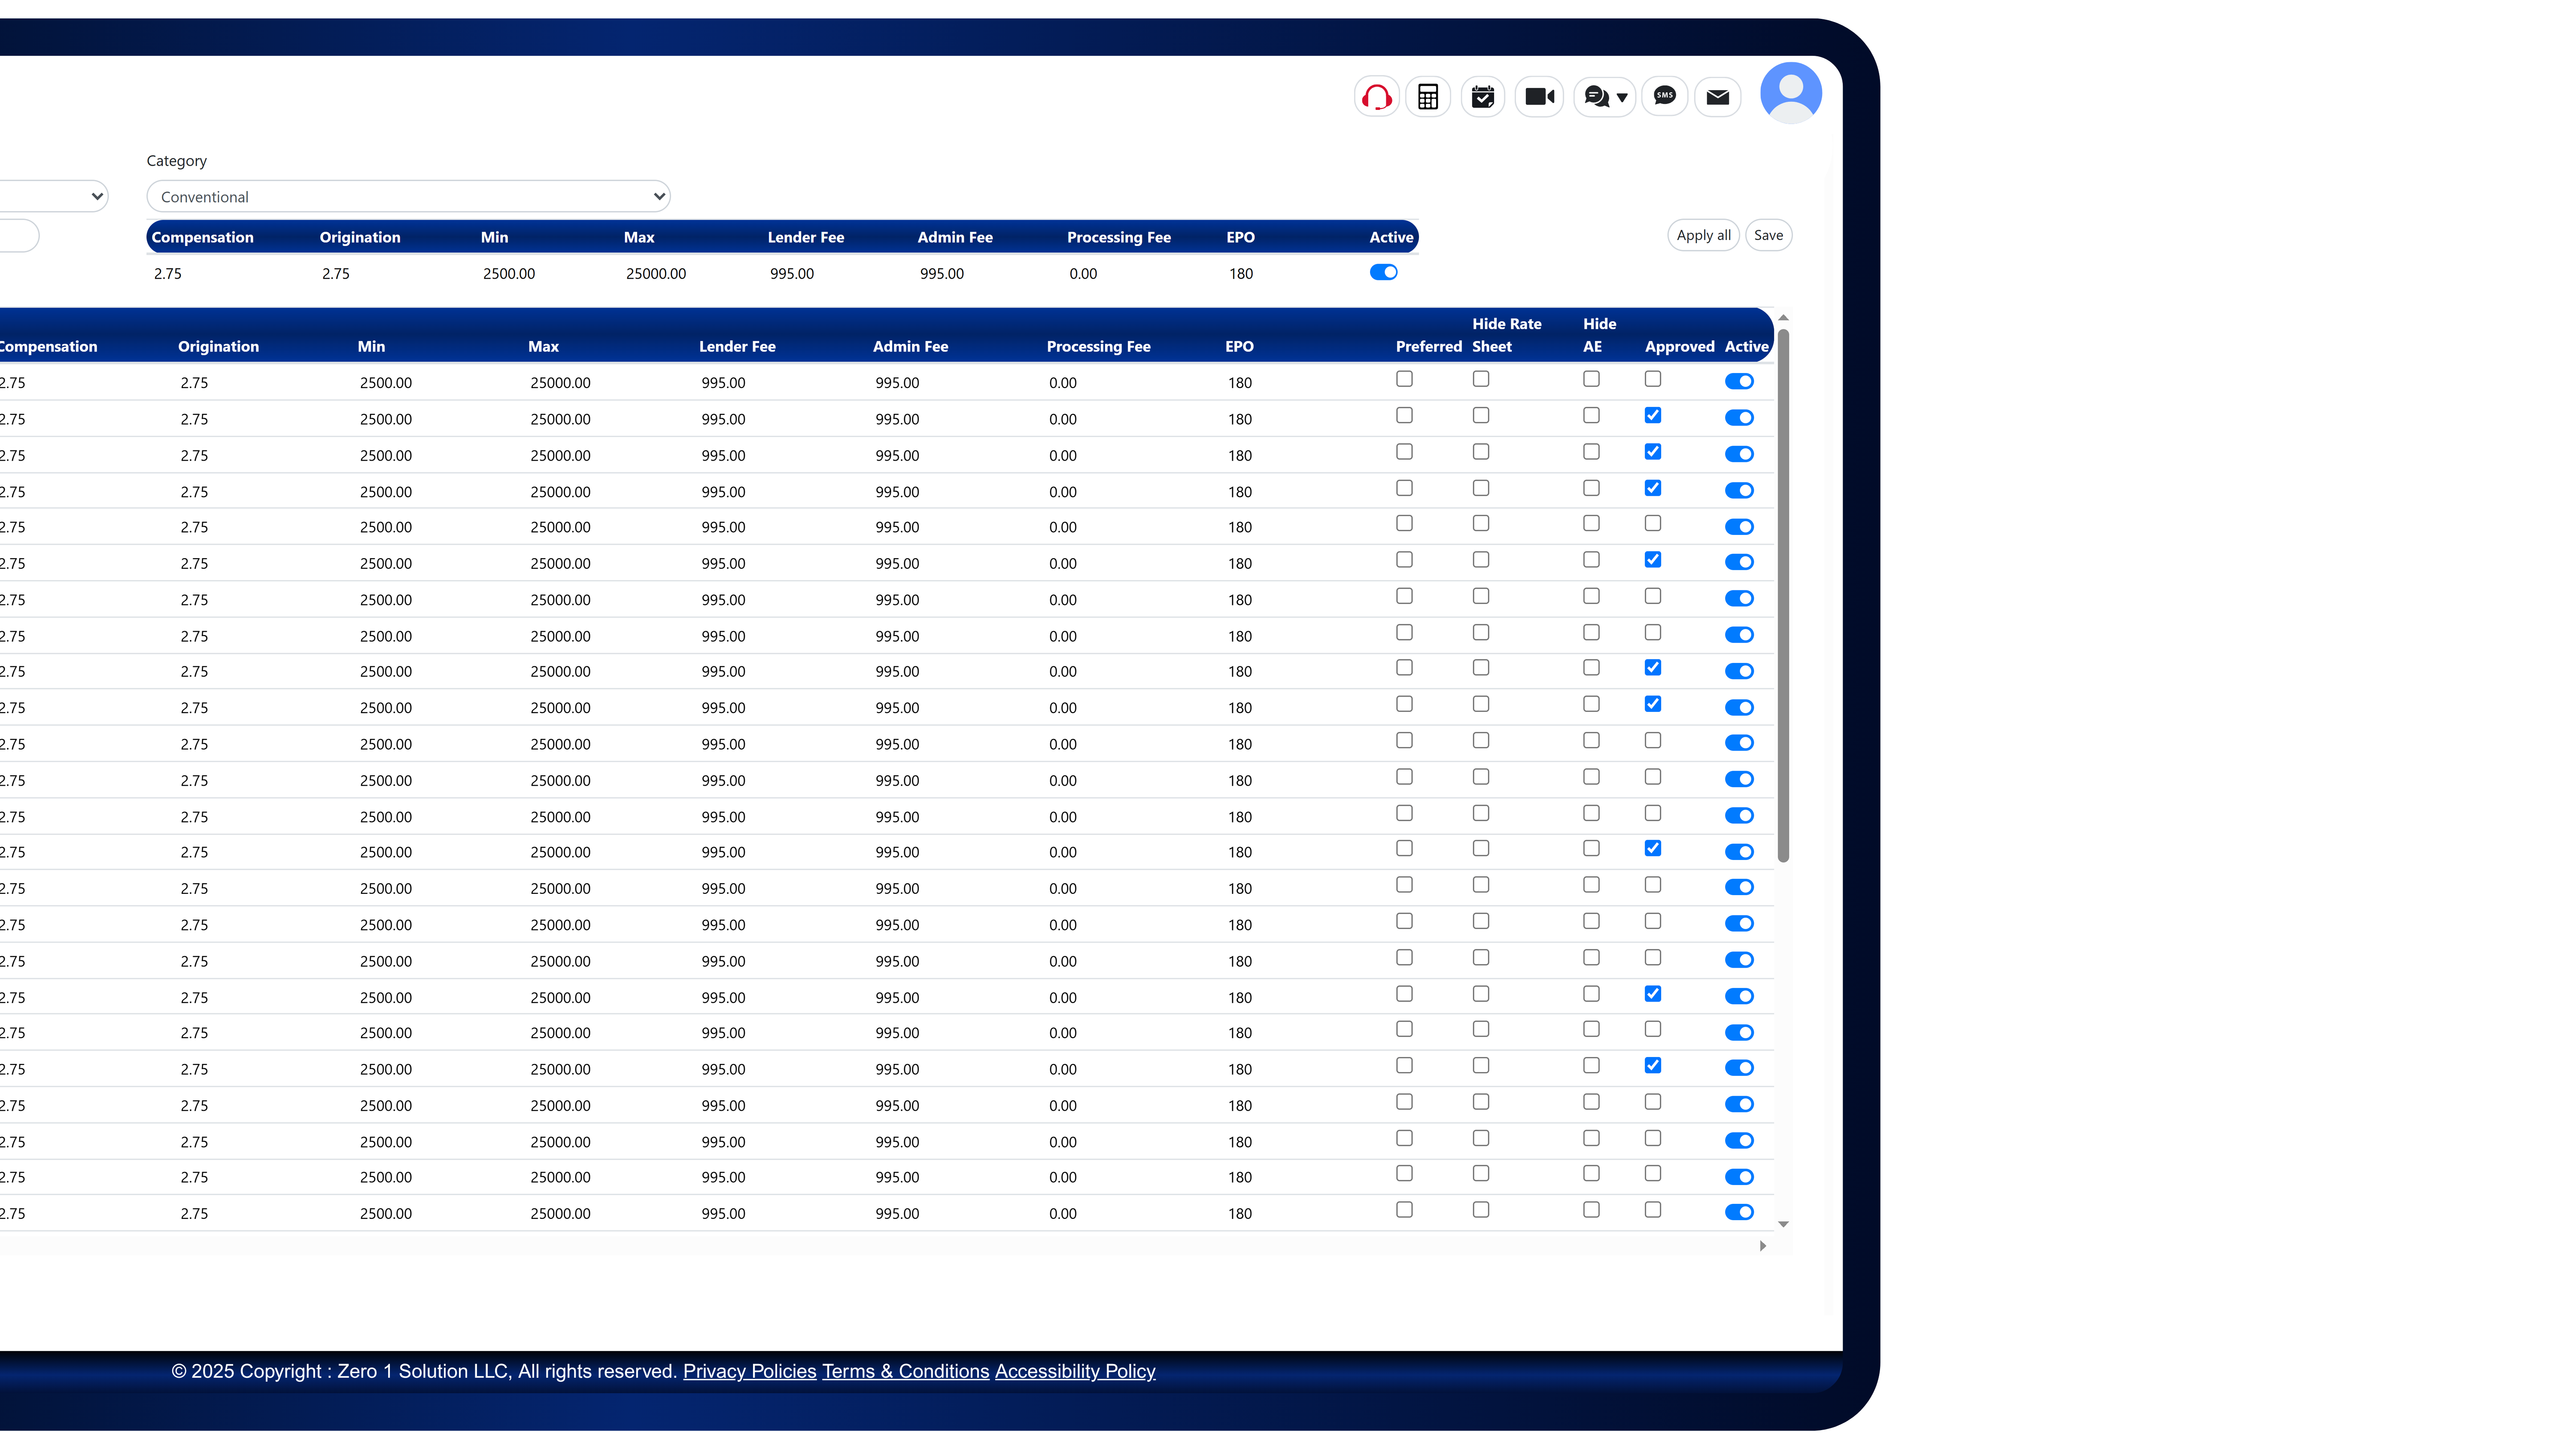Open the calendar check icon
Image resolution: width=2576 pixels, height=1449 pixels.
pyautogui.click(x=1483, y=97)
